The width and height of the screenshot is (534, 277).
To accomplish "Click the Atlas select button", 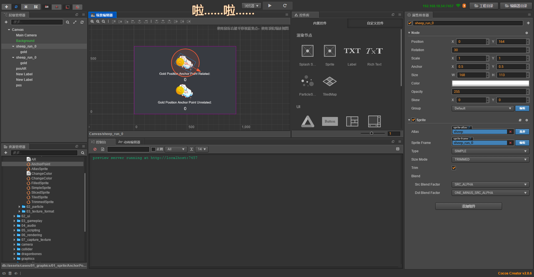I will click(522, 132).
